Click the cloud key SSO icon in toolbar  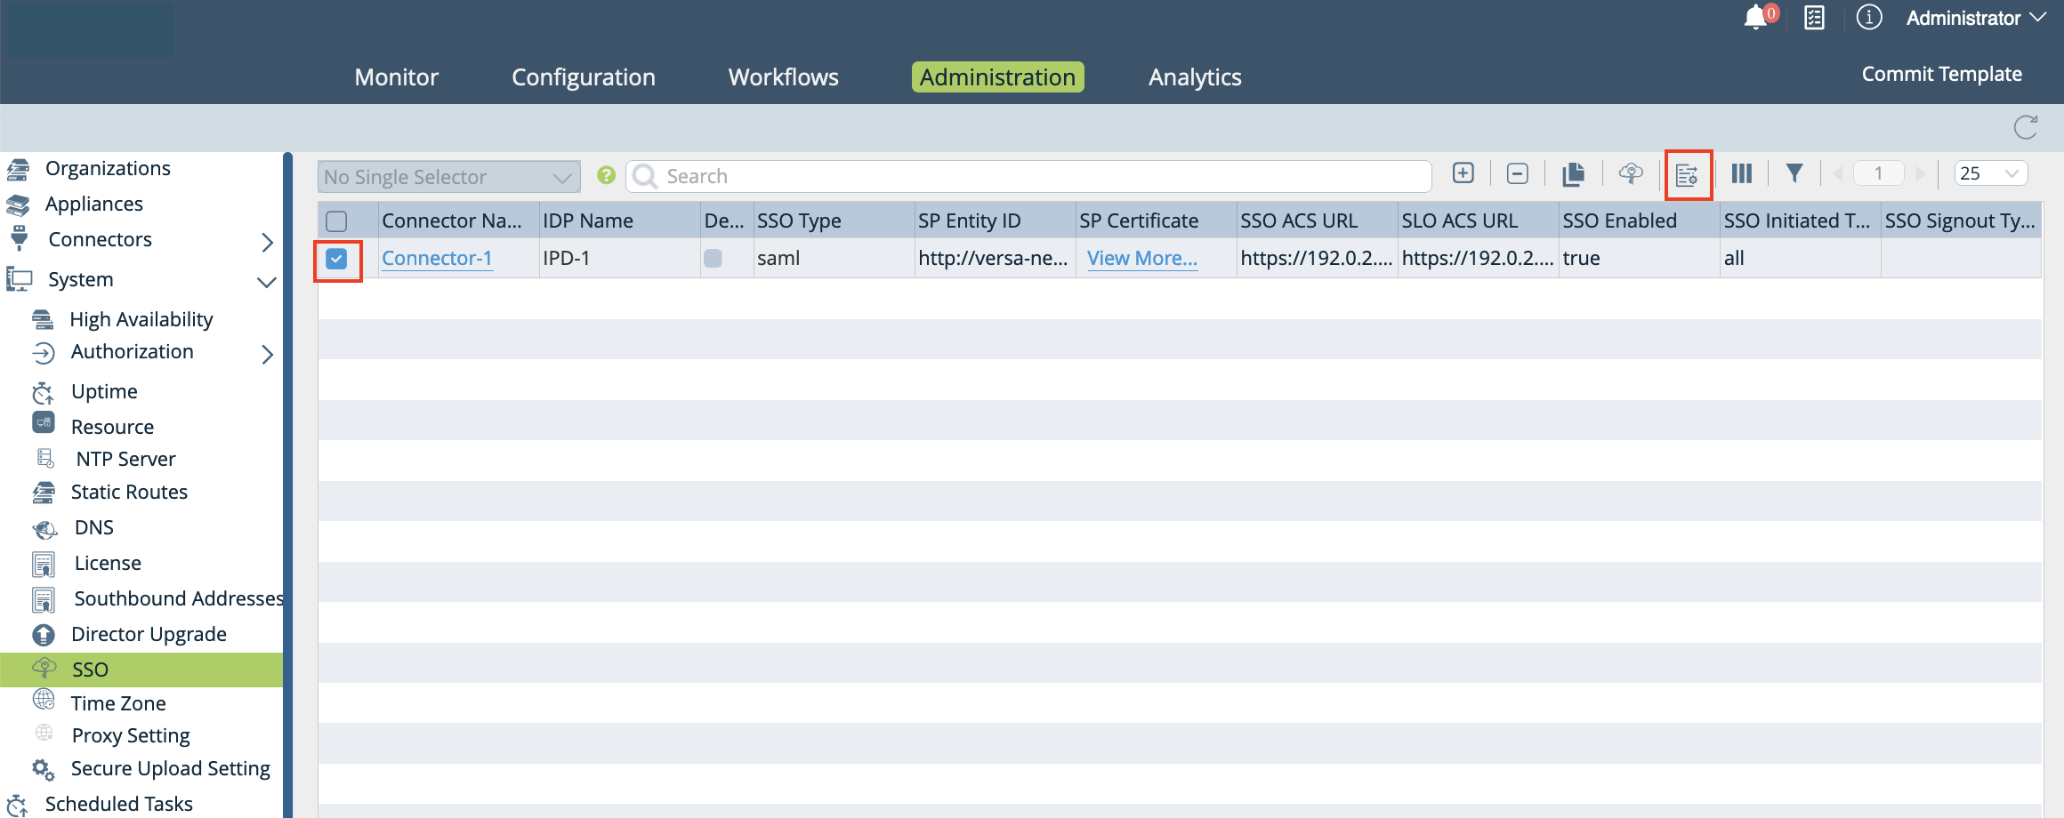click(x=1631, y=173)
